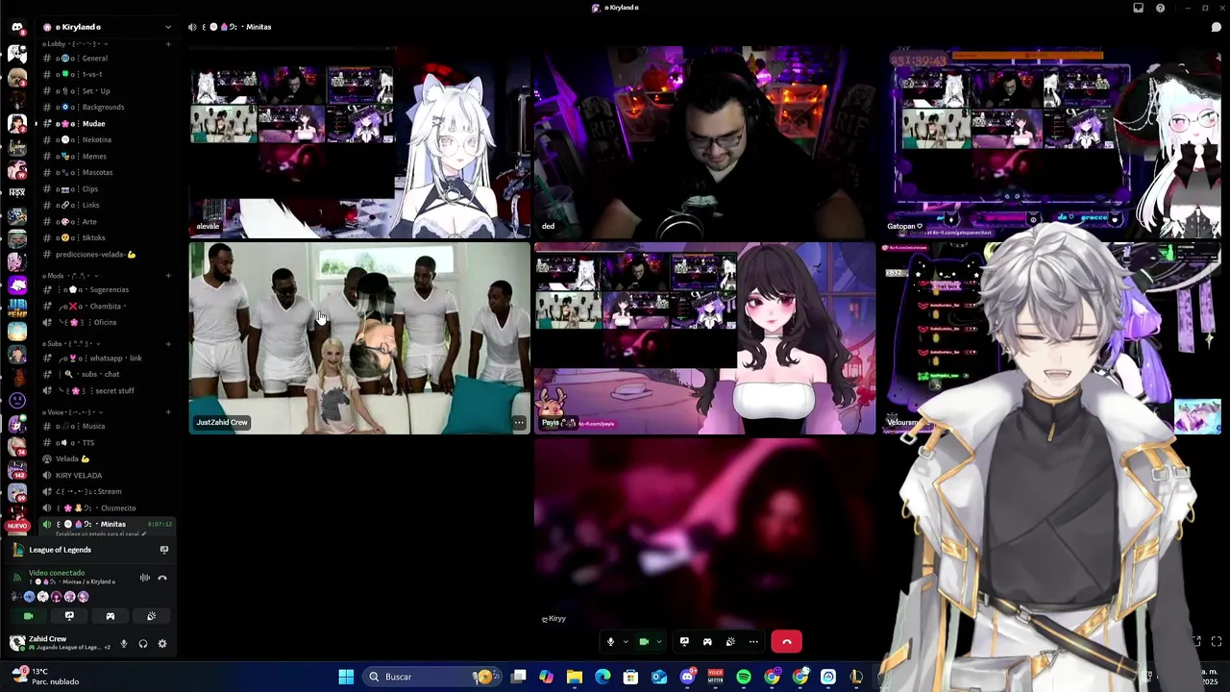Open soundboard button in voice panel
Image resolution: width=1230 pixels, height=692 pixels.
click(x=151, y=616)
